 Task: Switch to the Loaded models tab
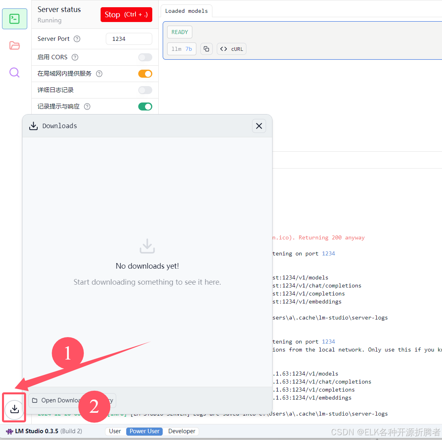pos(186,11)
